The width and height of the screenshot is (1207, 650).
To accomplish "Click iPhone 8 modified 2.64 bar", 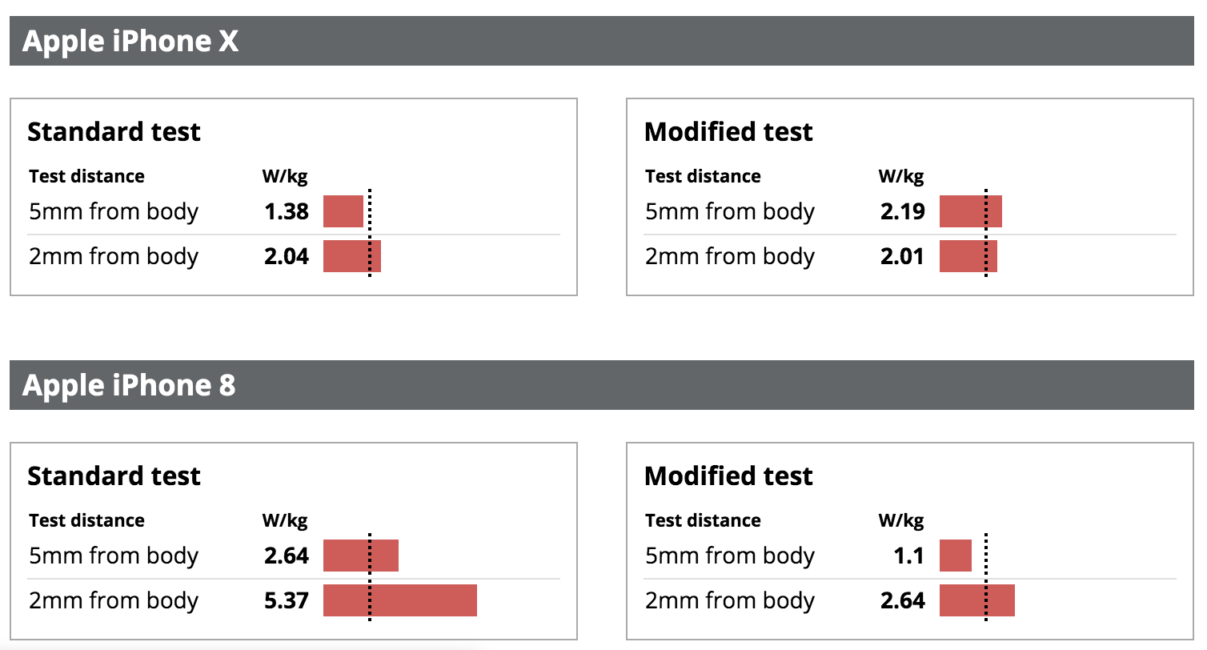I will pyautogui.click(x=977, y=600).
